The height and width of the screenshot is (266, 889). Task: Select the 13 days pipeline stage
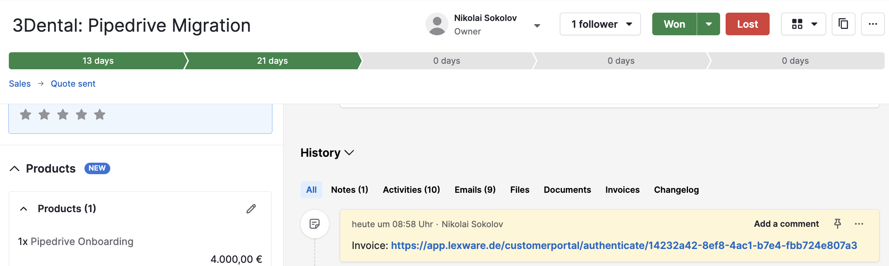[98, 61]
